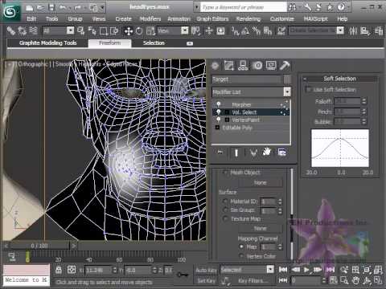Enable the Use Soft Selection checkbox
The width and height of the screenshot is (386, 289).
tap(308, 89)
